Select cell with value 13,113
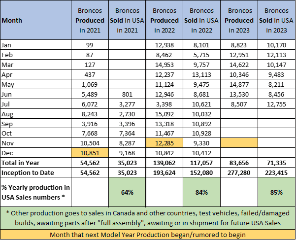The height and width of the screenshot is (240, 296). pyautogui.click(x=201, y=74)
